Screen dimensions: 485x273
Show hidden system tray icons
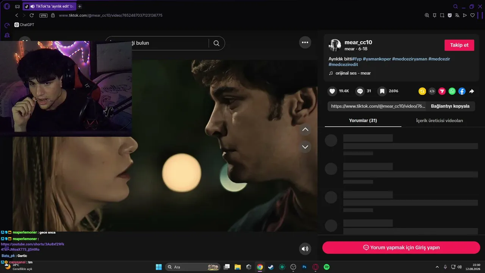coord(437,267)
